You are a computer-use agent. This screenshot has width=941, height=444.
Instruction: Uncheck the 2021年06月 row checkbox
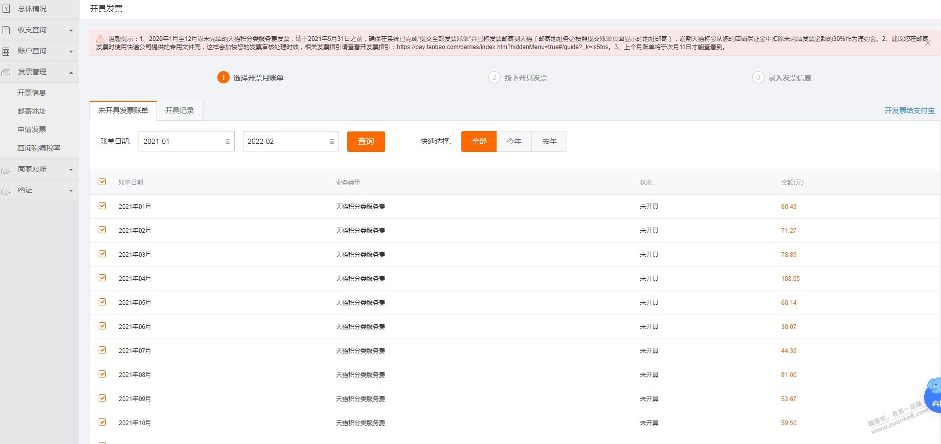coord(102,326)
